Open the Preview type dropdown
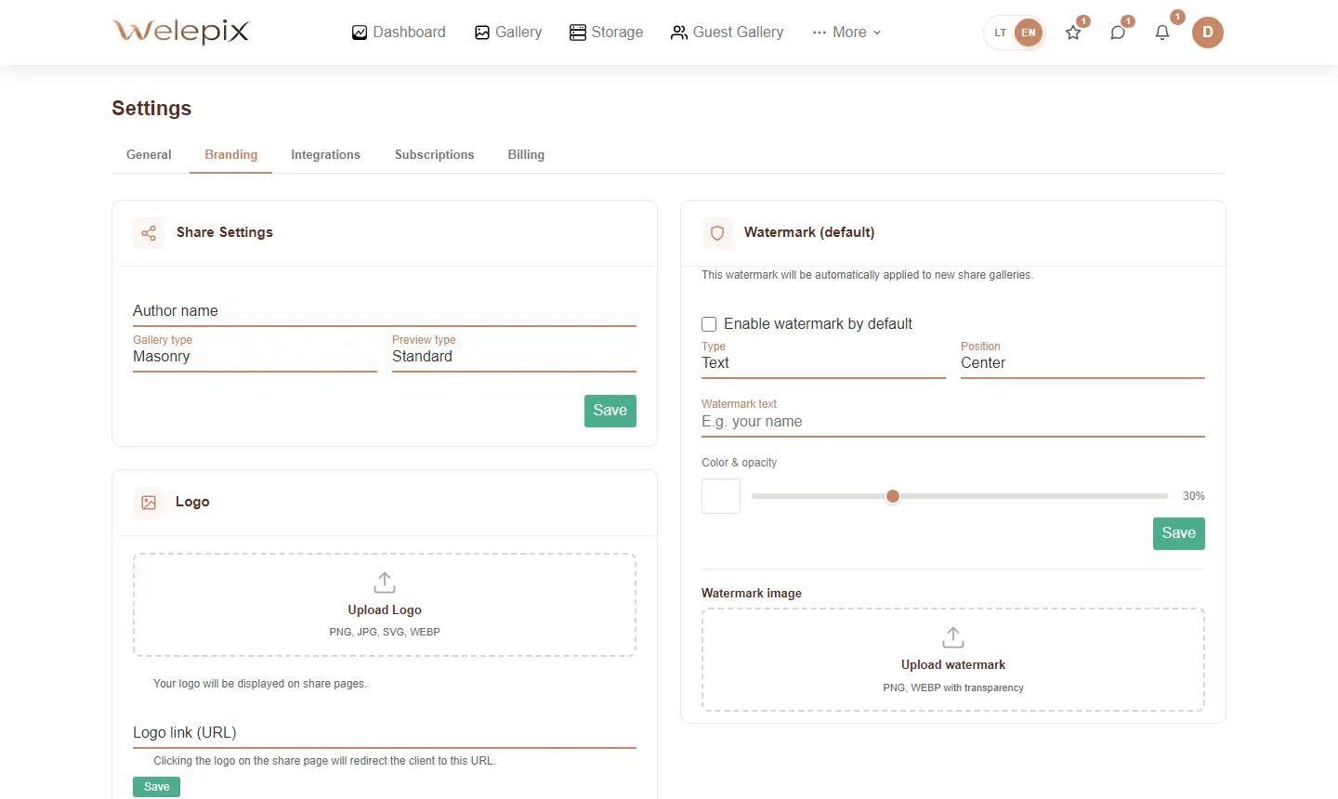 point(514,354)
